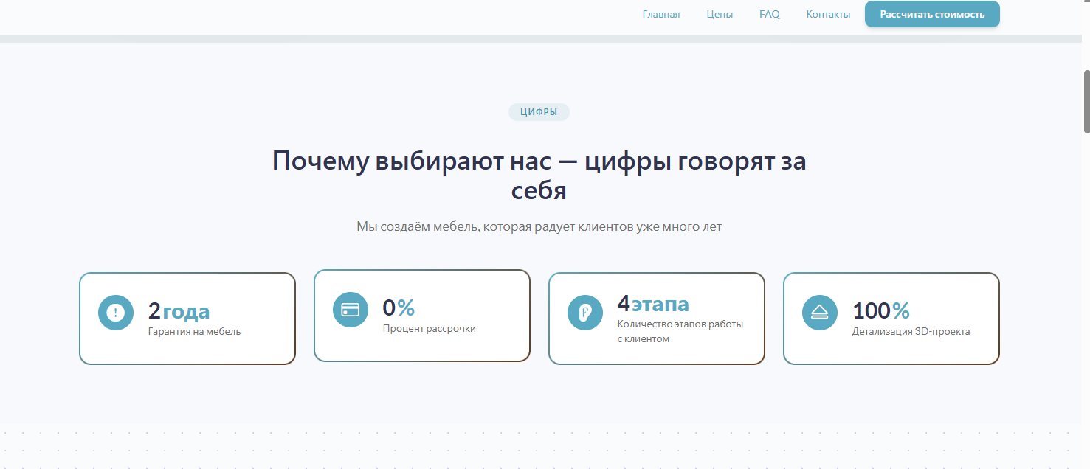Select the "0%" installment figure
Viewport: 1090px width, 469px height.
point(399,308)
